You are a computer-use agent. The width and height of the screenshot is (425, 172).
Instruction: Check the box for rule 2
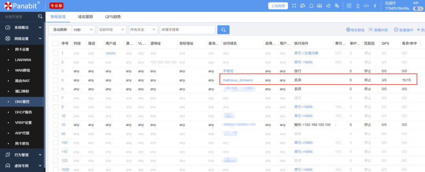(x=55, y=62)
